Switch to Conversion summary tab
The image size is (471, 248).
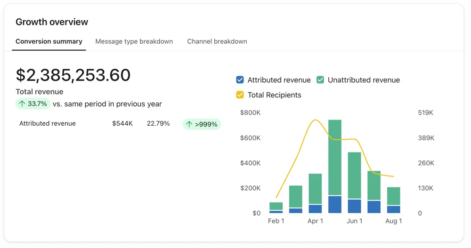click(49, 41)
